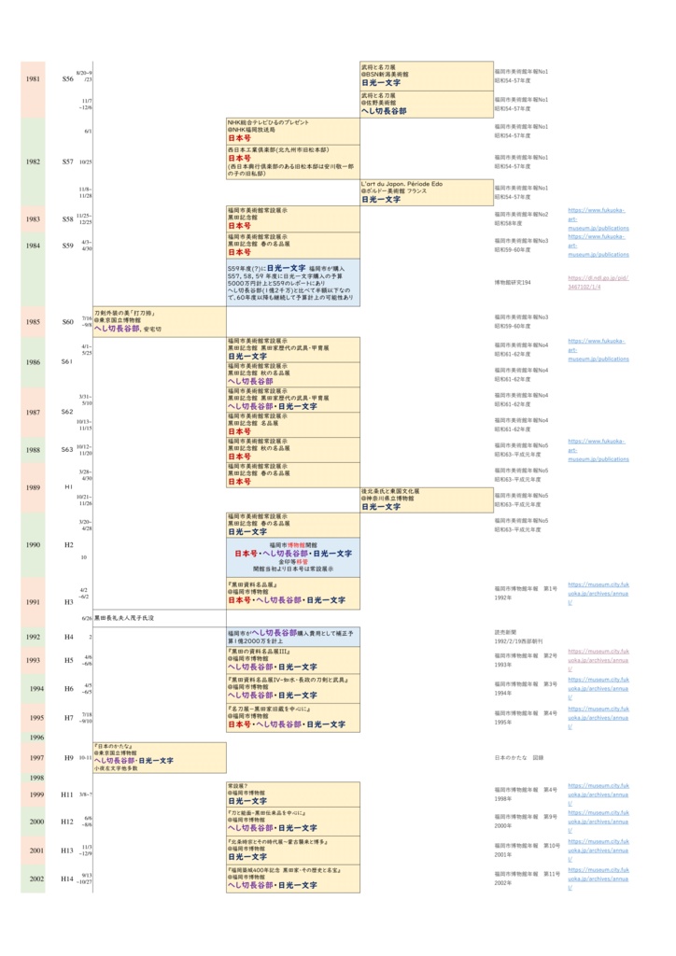Select the 福岡市博物館年報 第11号 source cell

(x=527, y=879)
